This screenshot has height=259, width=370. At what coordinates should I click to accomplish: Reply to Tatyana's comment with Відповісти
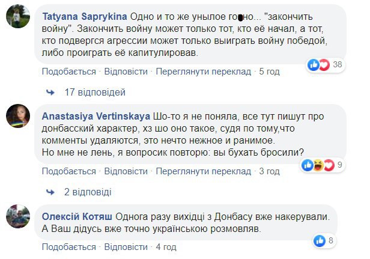tap(126, 72)
